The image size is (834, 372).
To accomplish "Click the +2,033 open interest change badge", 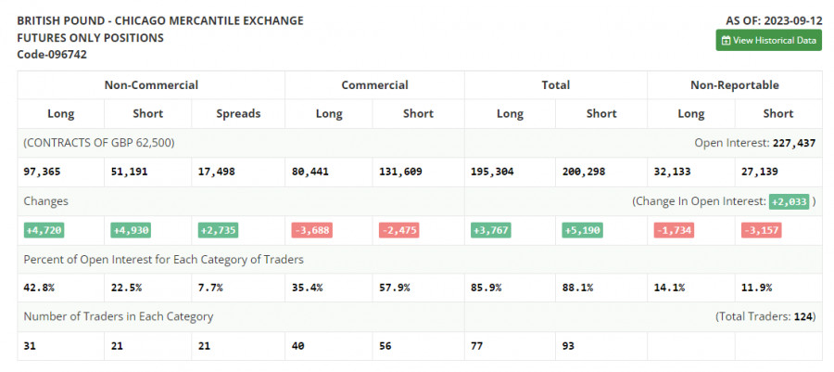I will (x=788, y=201).
